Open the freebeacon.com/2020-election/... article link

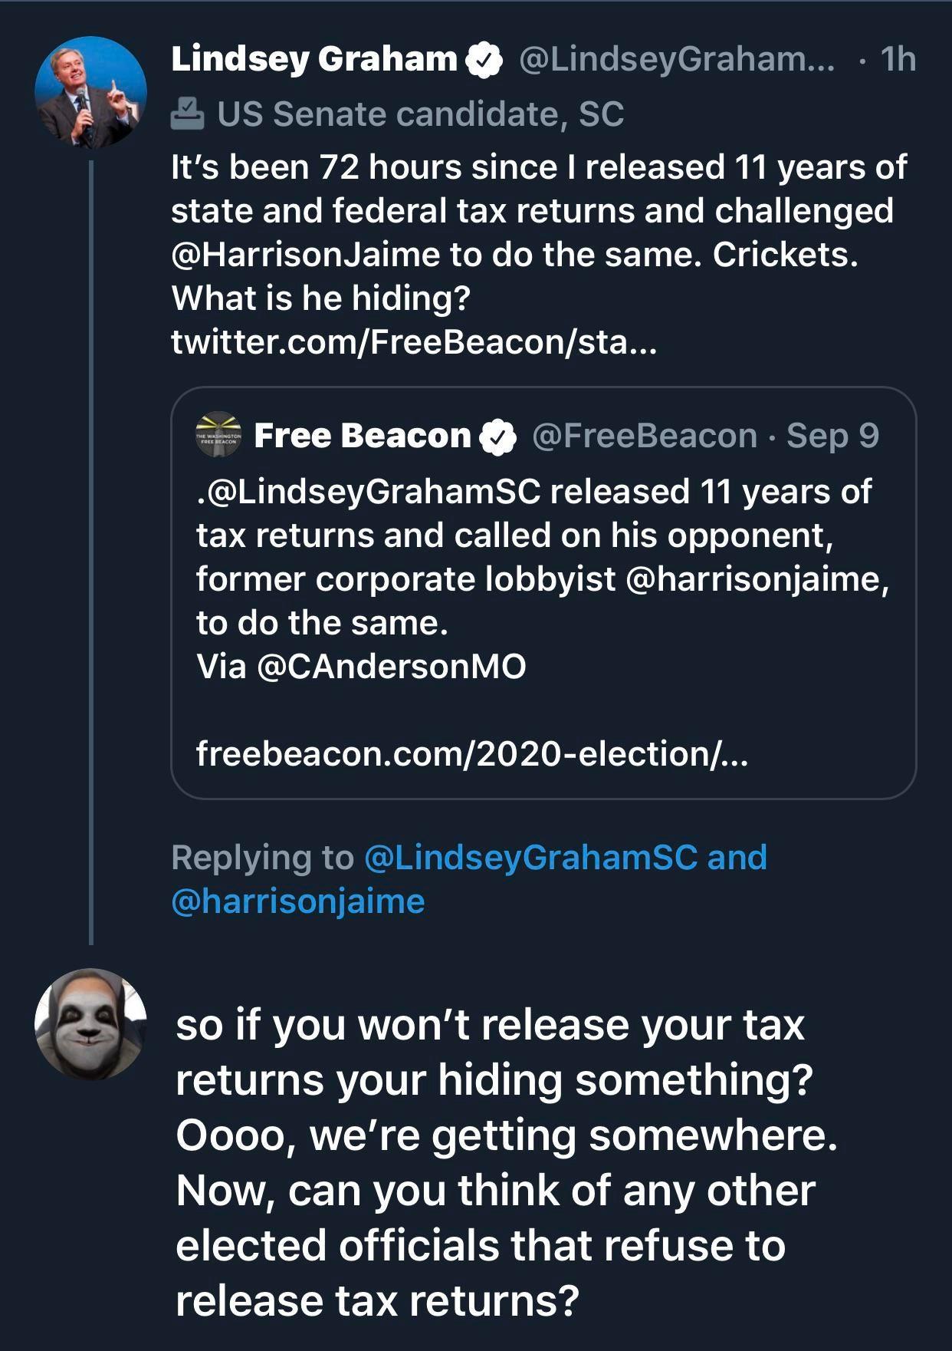(x=471, y=753)
